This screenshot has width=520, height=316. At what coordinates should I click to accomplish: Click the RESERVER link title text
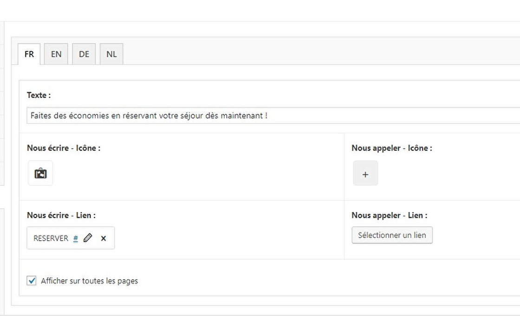point(51,238)
